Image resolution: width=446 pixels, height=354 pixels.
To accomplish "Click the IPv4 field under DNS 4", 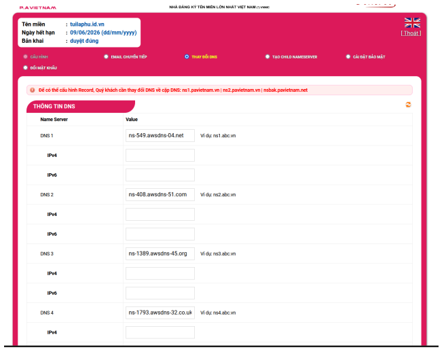I will 160,332.
